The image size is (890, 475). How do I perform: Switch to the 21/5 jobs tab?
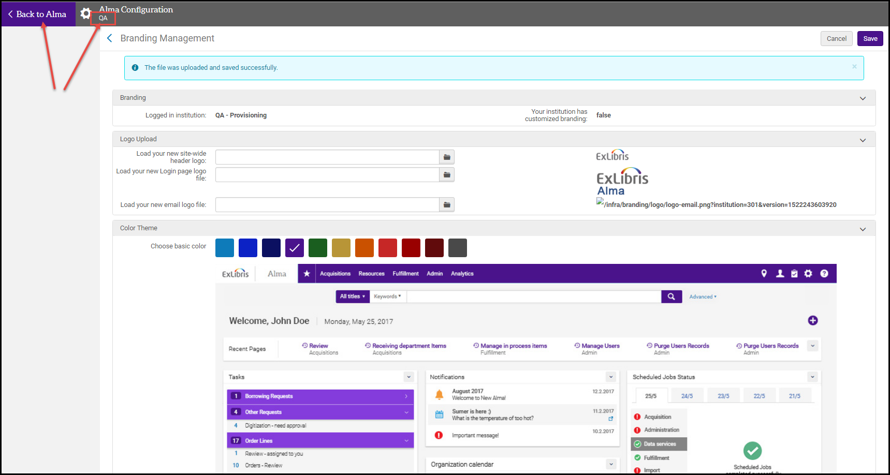[795, 396]
